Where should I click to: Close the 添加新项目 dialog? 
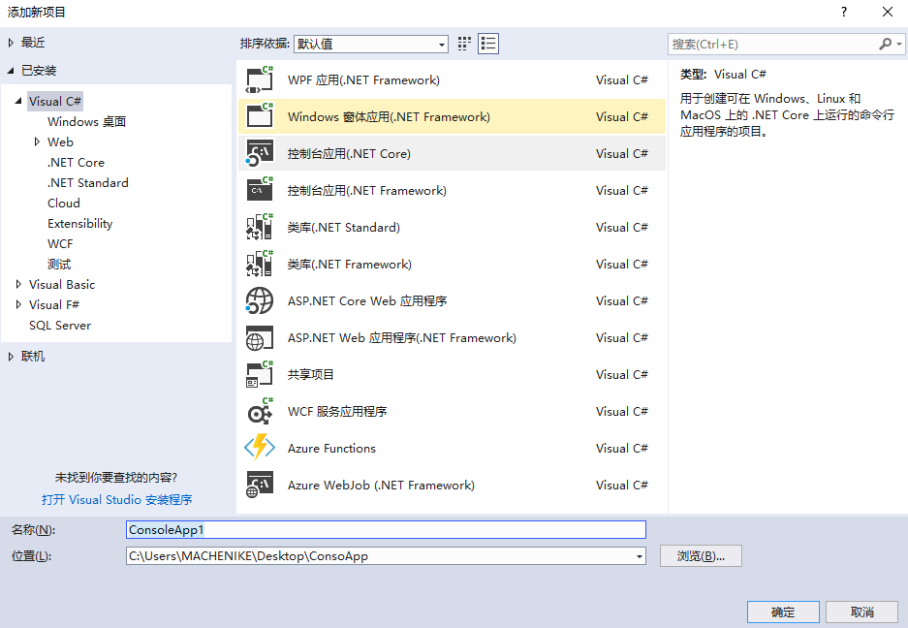[x=887, y=12]
